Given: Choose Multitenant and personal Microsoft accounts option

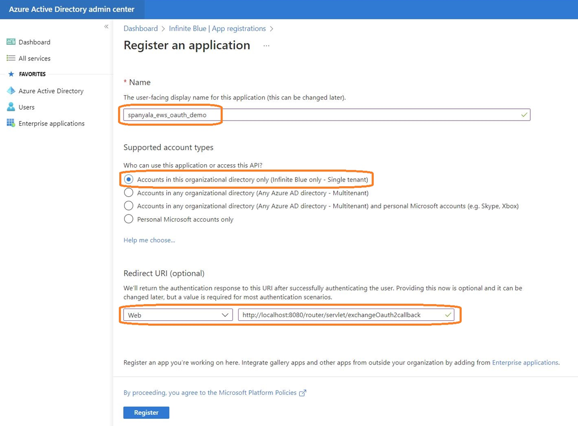Looking at the screenshot, I should click(x=128, y=206).
